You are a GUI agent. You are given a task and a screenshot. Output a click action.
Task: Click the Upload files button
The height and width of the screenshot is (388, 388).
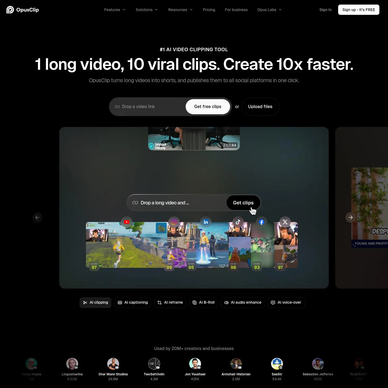click(x=260, y=107)
